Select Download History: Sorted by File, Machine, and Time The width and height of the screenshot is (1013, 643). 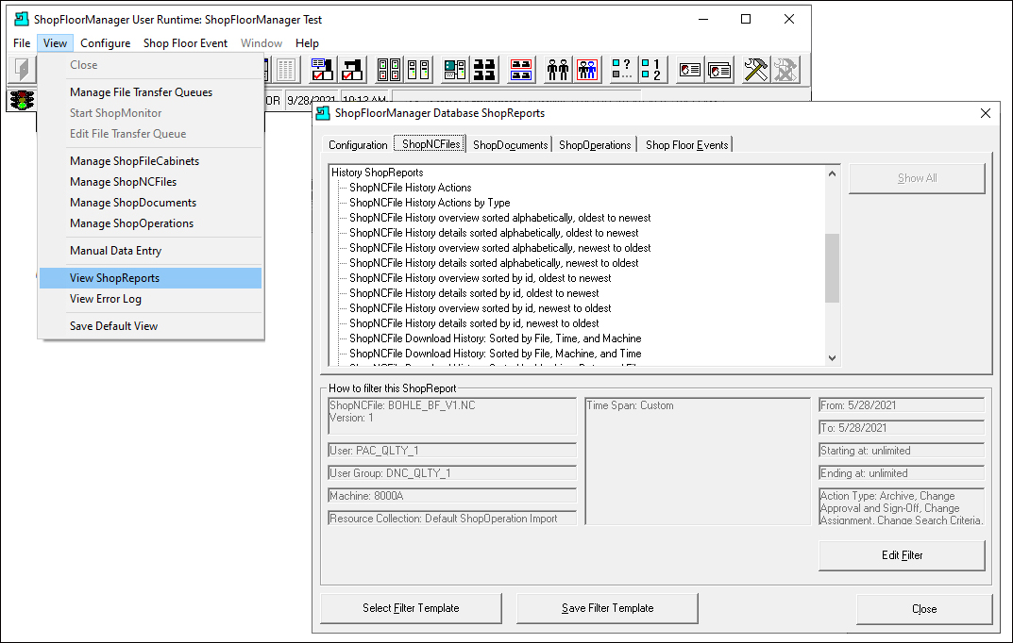point(496,354)
